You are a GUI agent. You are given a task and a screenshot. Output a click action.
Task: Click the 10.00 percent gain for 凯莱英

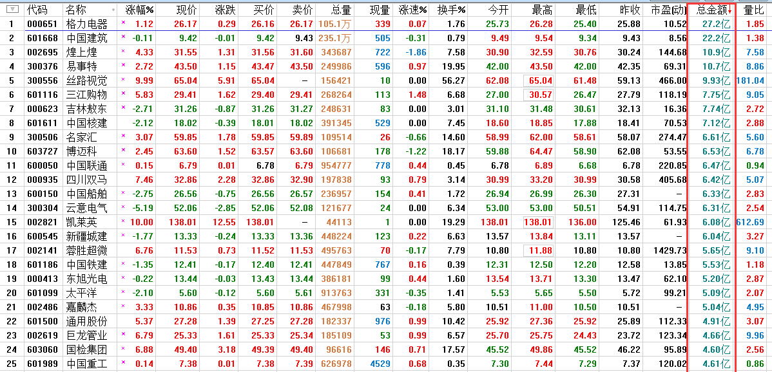click(x=141, y=223)
